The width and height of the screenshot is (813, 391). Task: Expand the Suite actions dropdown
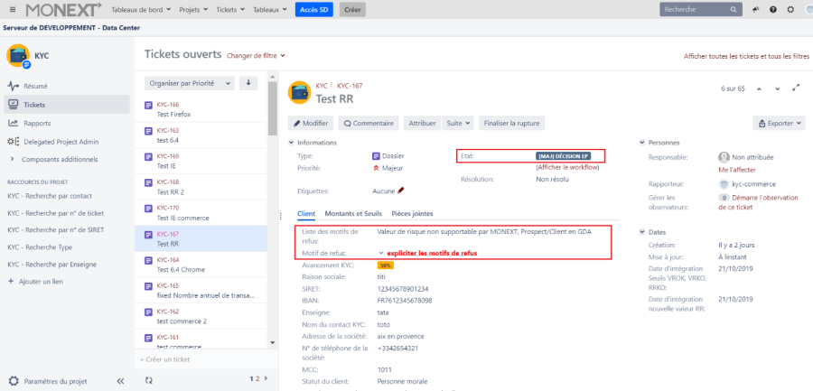tap(459, 123)
